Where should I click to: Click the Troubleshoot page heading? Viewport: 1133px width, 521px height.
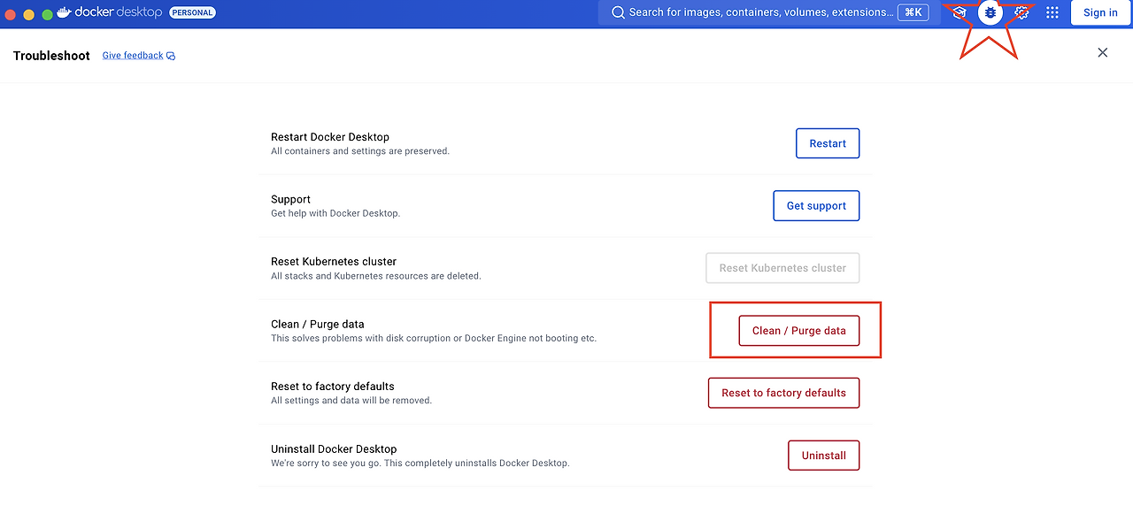pos(51,56)
